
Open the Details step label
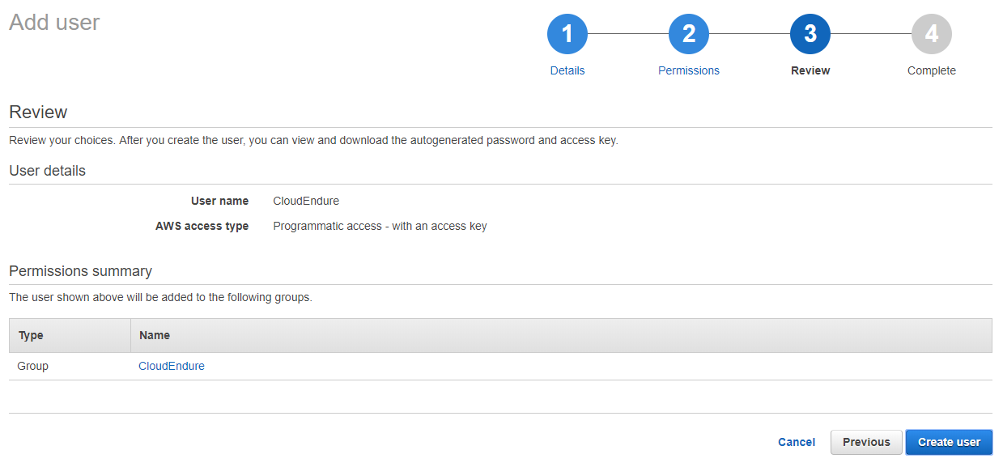pyautogui.click(x=567, y=70)
